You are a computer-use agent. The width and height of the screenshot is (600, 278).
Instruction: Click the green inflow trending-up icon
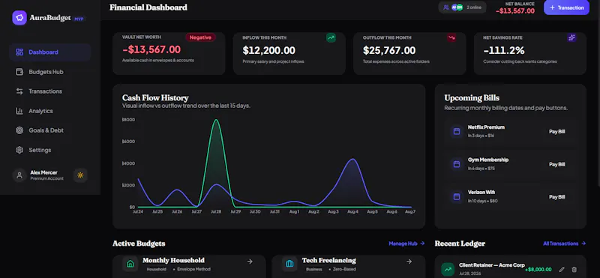click(x=331, y=37)
